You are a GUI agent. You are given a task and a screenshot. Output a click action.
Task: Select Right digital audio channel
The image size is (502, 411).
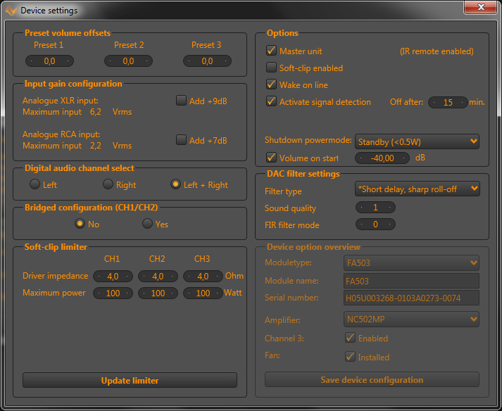(x=108, y=184)
